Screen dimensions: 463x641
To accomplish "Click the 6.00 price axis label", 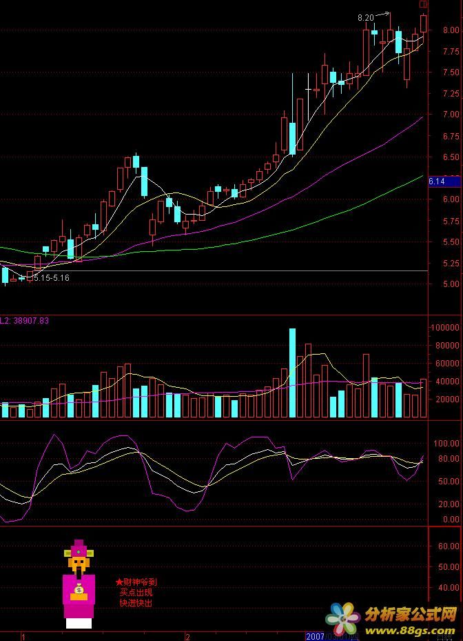I will pos(451,199).
